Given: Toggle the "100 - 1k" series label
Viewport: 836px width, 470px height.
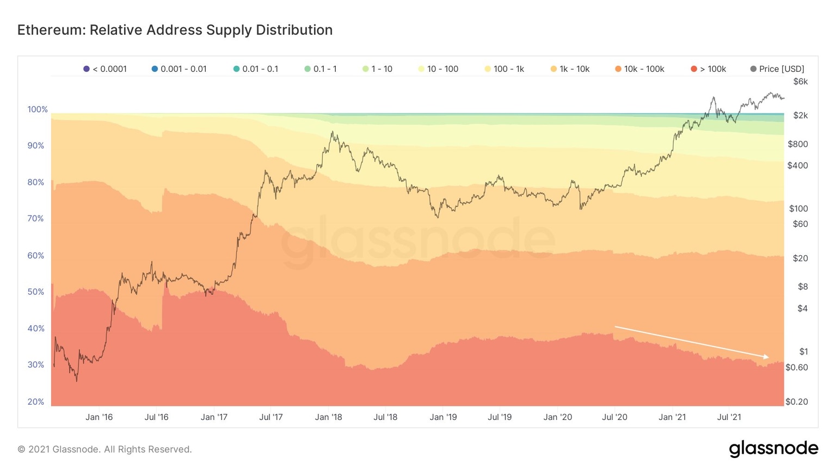Looking at the screenshot, I should click(508, 69).
